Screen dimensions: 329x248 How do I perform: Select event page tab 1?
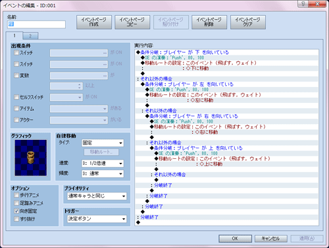point(14,36)
